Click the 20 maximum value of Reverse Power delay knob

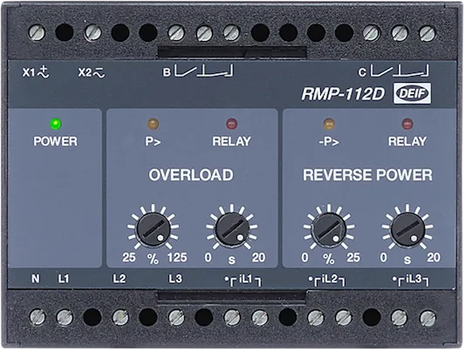(434, 257)
